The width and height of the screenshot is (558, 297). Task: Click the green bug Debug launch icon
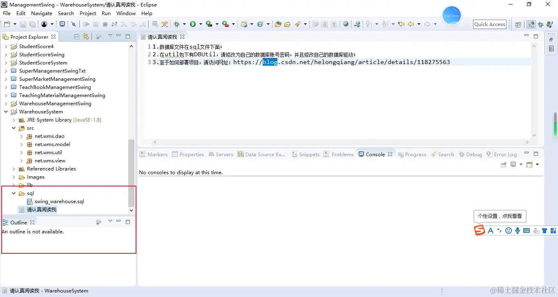click(x=176, y=24)
